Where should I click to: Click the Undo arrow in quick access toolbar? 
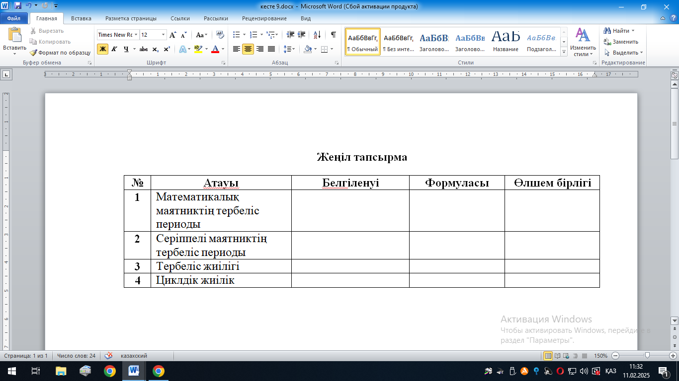[29, 6]
